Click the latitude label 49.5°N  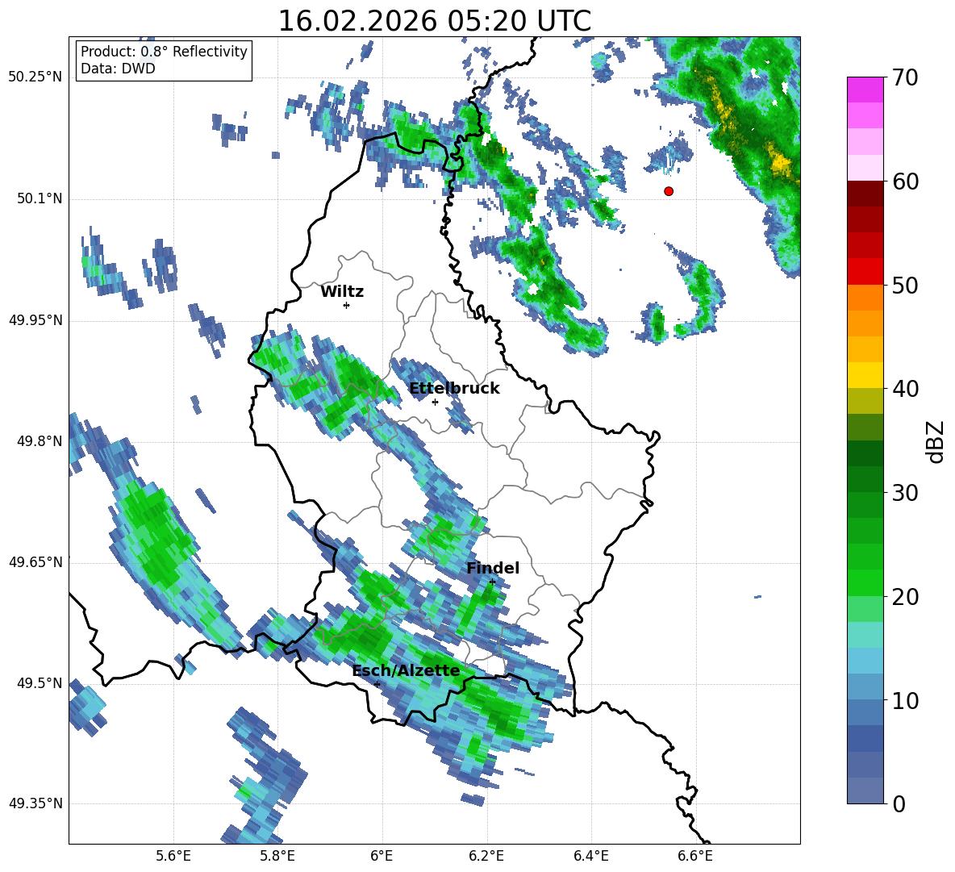tap(40, 682)
